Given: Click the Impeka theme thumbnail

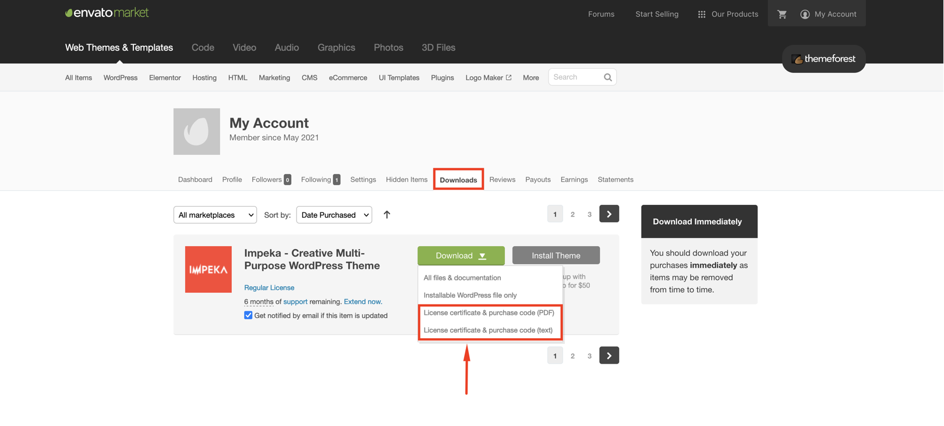Looking at the screenshot, I should pos(208,269).
